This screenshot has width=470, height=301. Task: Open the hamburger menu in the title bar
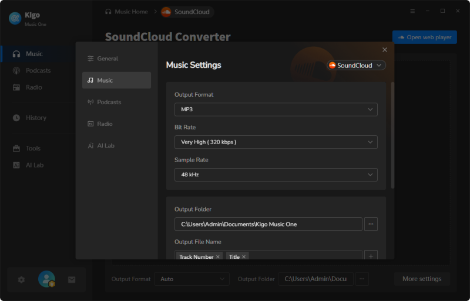(x=412, y=11)
